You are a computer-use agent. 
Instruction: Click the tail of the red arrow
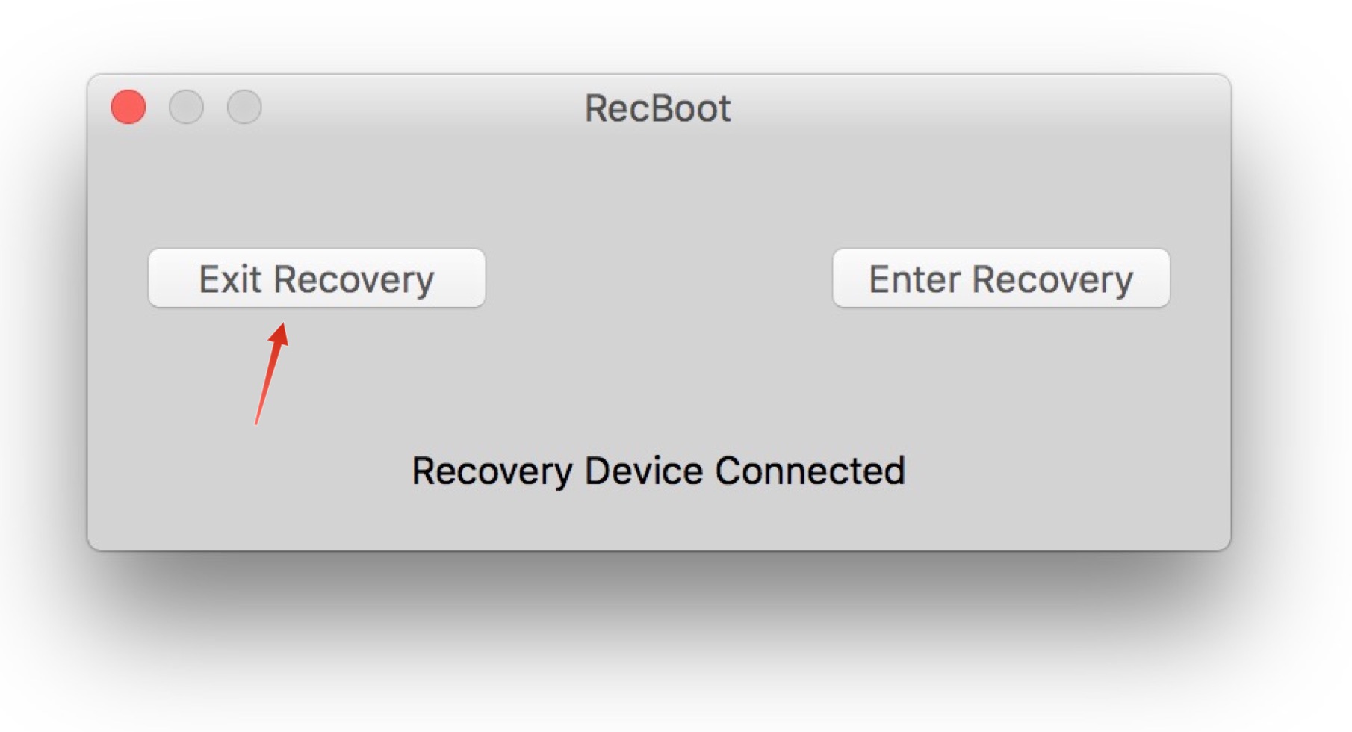[256, 423]
